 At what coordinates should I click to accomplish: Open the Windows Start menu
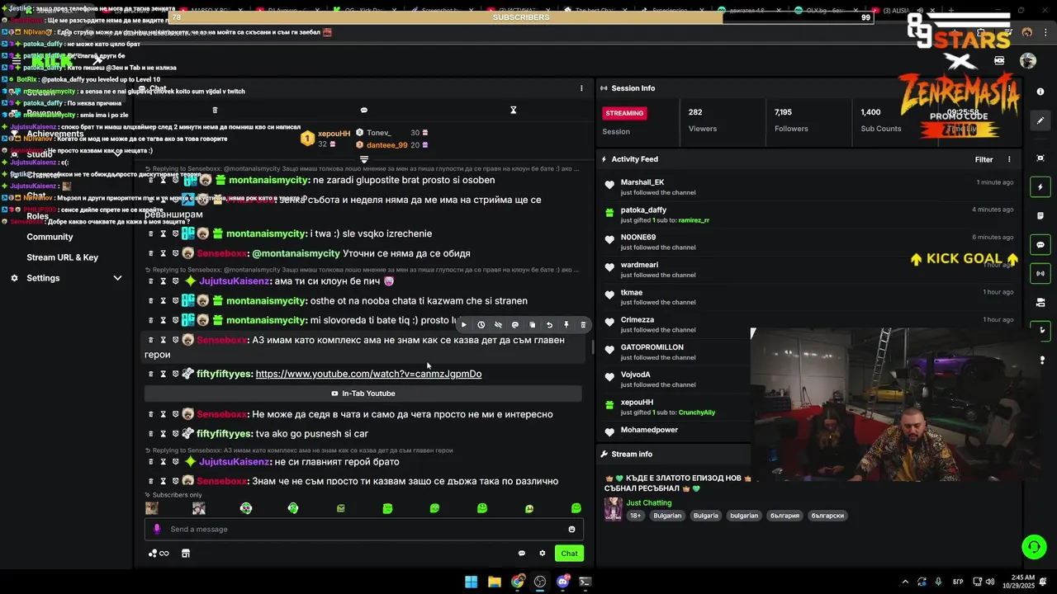click(x=471, y=582)
